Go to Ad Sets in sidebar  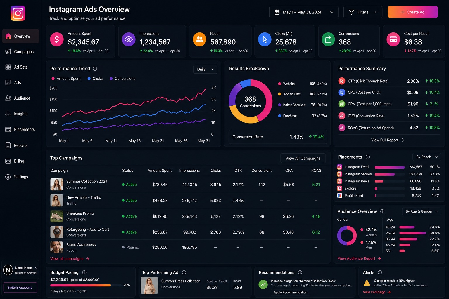pos(20,67)
